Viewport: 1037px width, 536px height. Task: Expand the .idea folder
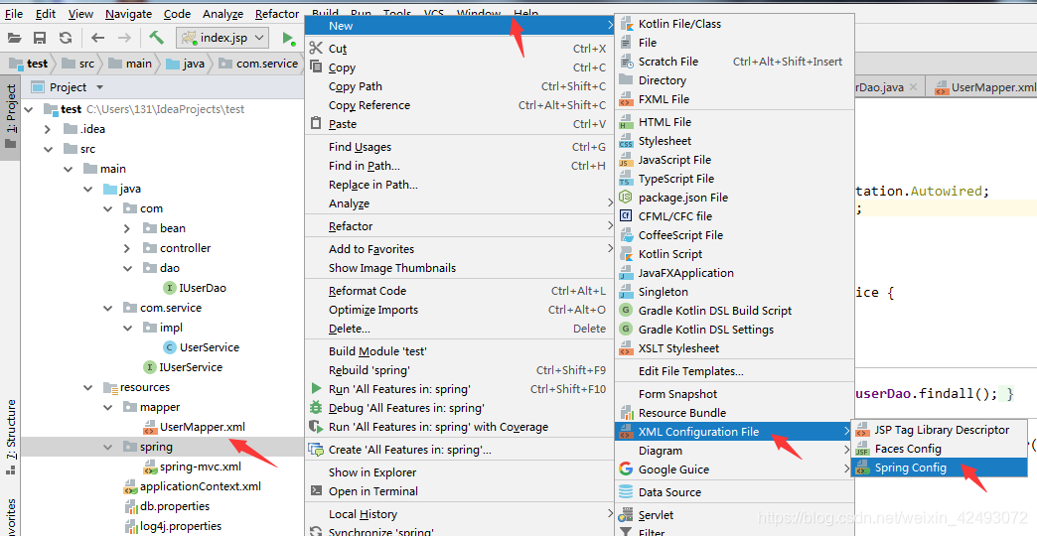[x=48, y=129]
